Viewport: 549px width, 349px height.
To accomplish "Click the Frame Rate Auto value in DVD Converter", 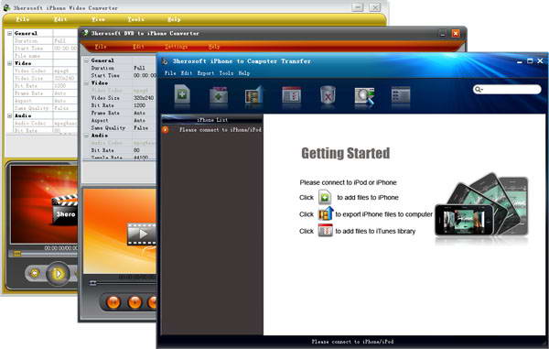I will tap(139, 113).
